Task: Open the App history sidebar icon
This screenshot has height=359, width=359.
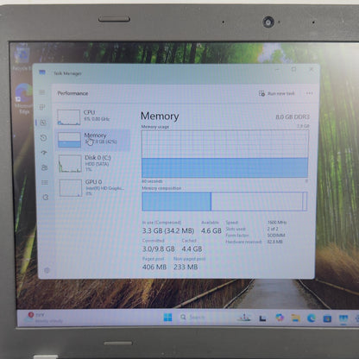Action: pos(44,138)
